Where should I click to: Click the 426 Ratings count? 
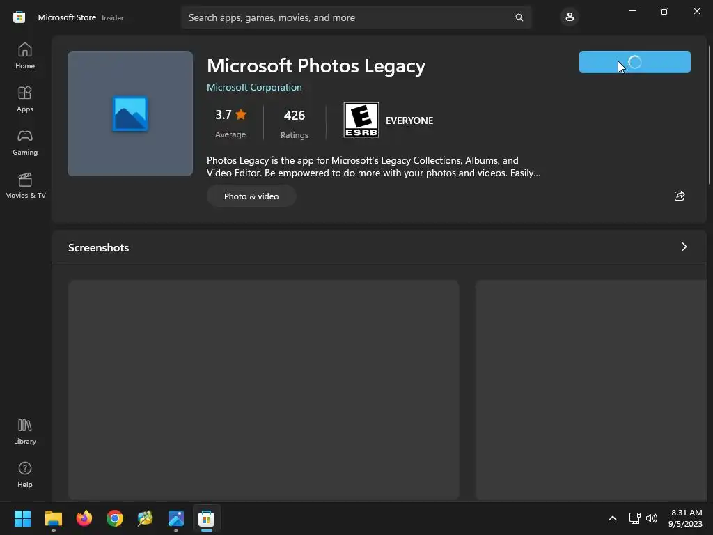point(295,123)
